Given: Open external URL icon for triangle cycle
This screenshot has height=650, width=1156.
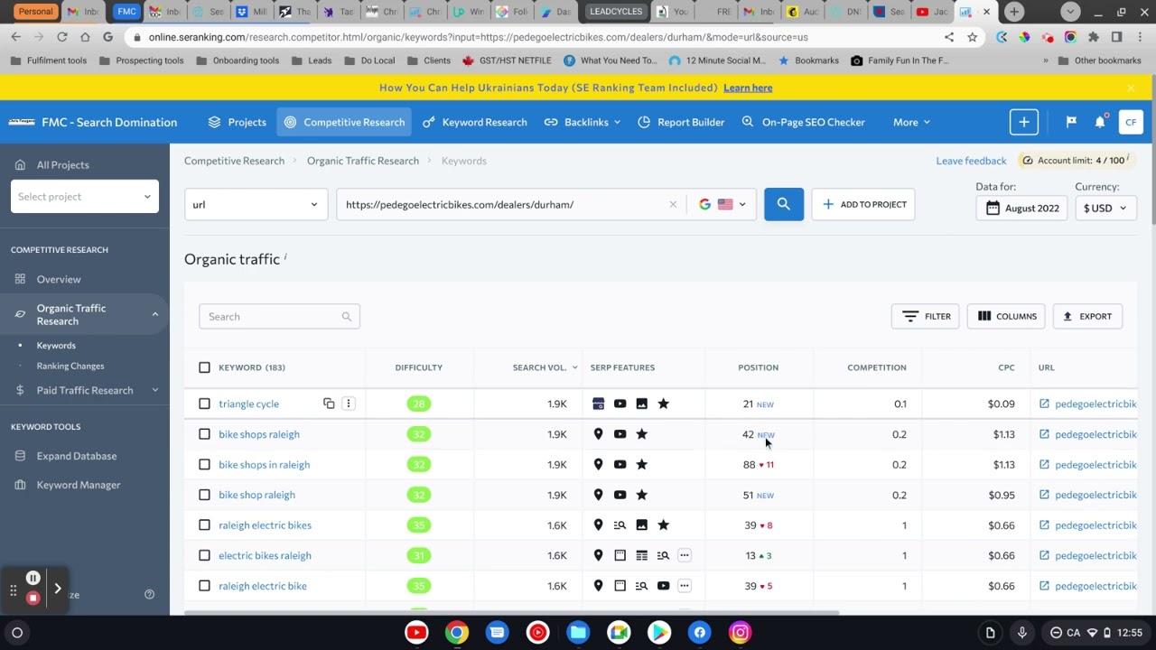Looking at the screenshot, I should 1044,404.
